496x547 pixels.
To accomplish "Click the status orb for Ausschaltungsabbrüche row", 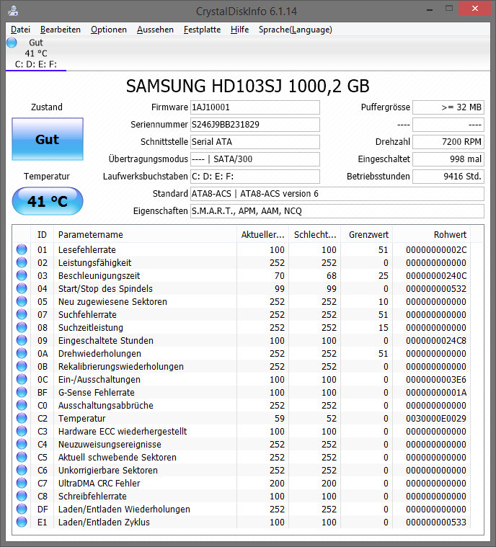I will pyautogui.click(x=22, y=405).
